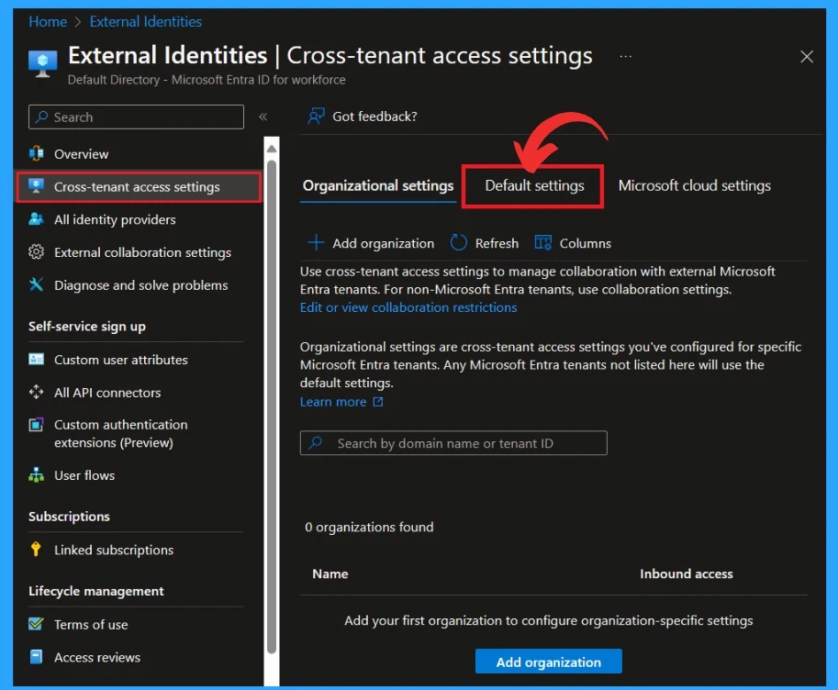Click the Cross-tenant access settings icon
The width and height of the screenshot is (838, 690).
tap(37, 186)
